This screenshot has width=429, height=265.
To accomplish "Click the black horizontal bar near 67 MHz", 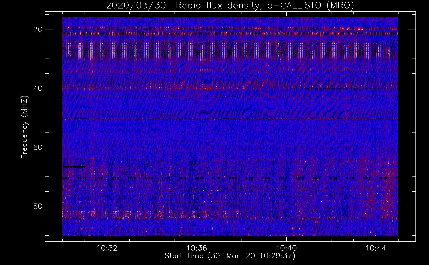I will [x=74, y=167].
